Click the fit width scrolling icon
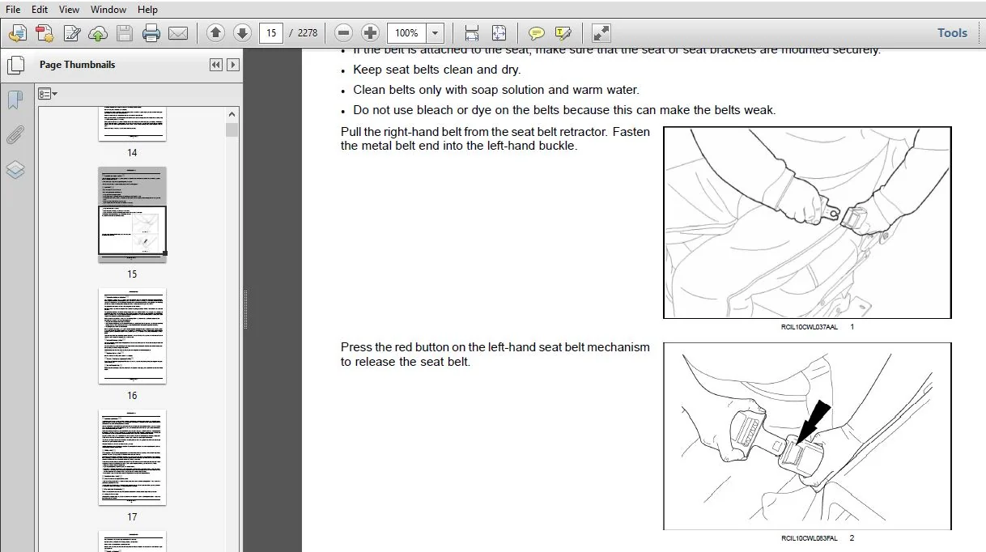The width and height of the screenshot is (986, 552). tap(472, 33)
